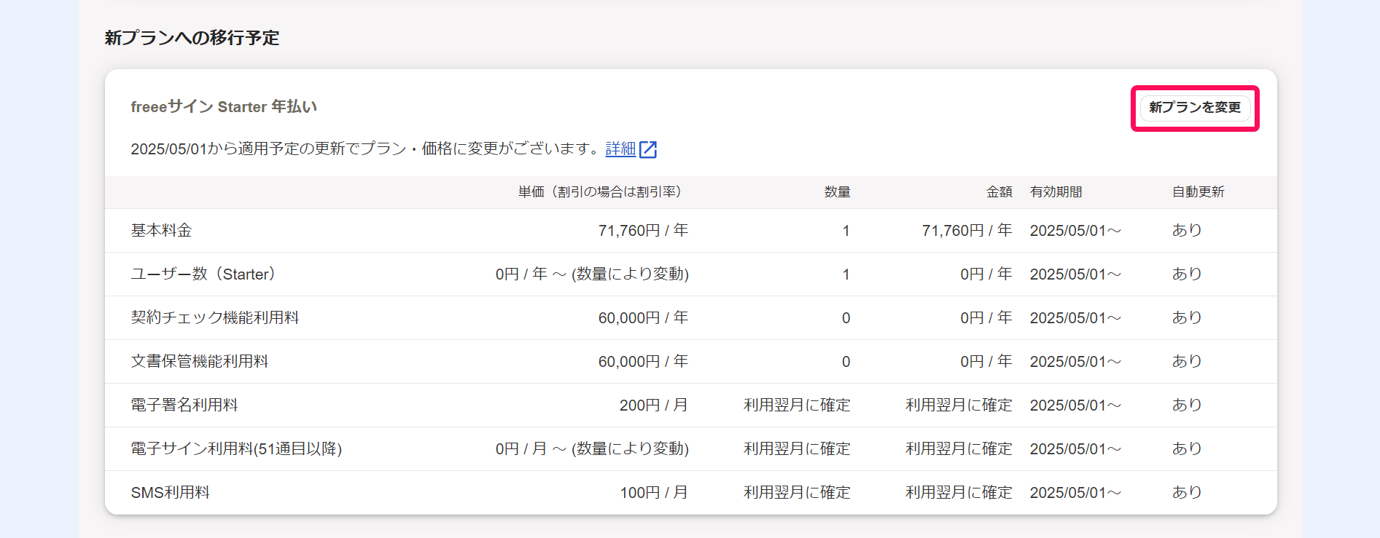
Task: Click the 利用翌月に確定 amount in SMS利用料 row
Action: [x=959, y=493]
